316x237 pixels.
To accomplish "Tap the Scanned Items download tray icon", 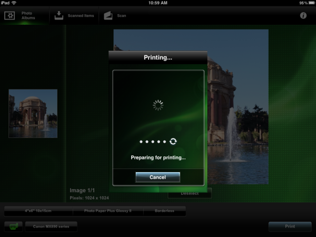I will pos(59,15).
